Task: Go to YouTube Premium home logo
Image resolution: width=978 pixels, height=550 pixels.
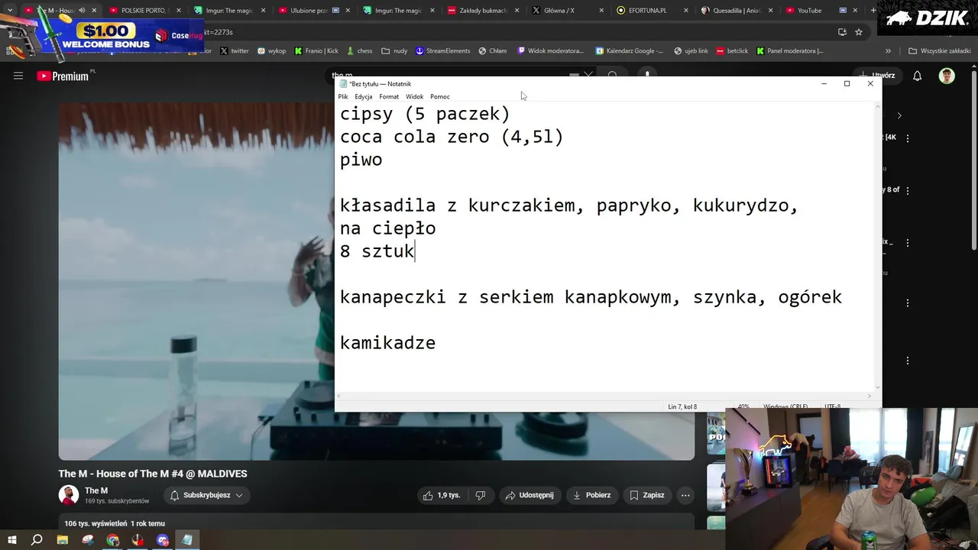Action: 63,76
